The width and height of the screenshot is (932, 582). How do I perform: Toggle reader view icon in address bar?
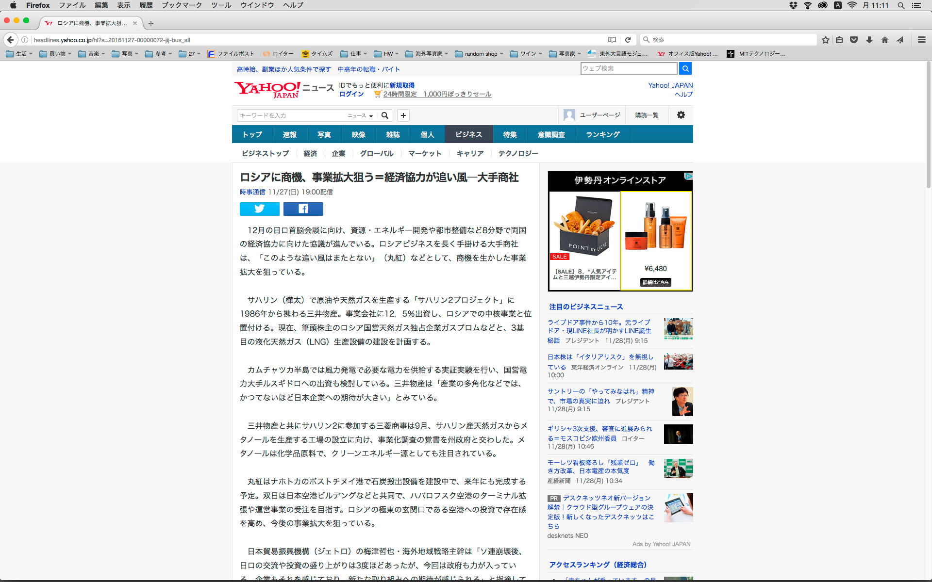(612, 40)
